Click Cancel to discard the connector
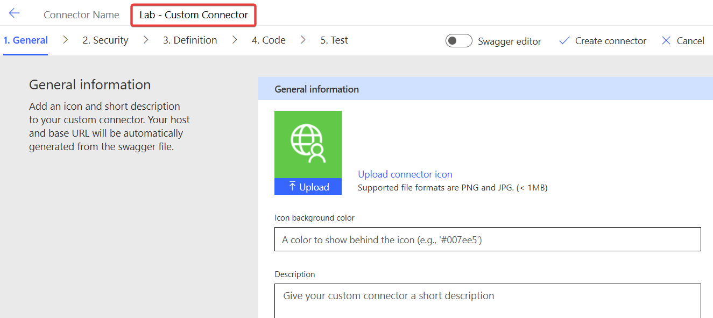Viewport: 713px width, 318px height. click(x=690, y=40)
